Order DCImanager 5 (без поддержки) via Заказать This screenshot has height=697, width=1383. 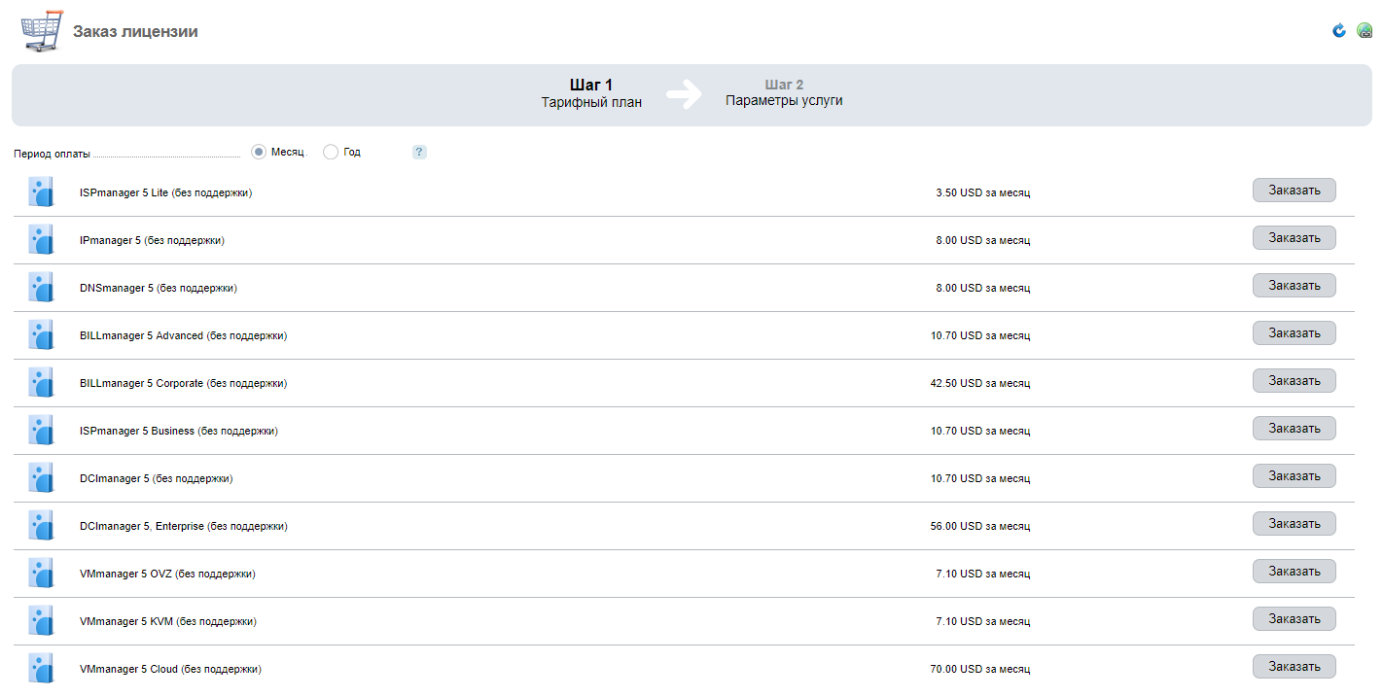tap(1294, 476)
